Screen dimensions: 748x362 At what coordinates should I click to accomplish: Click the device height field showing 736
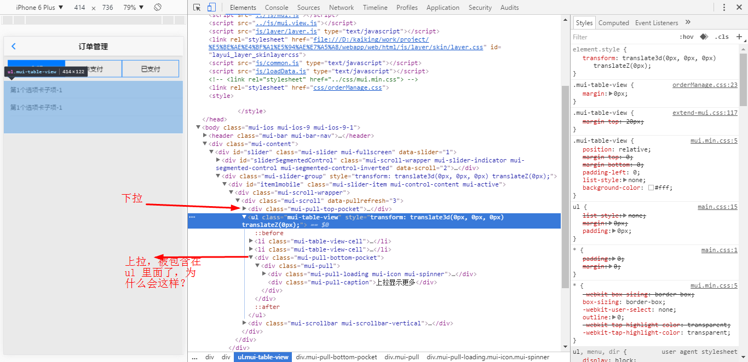107,8
